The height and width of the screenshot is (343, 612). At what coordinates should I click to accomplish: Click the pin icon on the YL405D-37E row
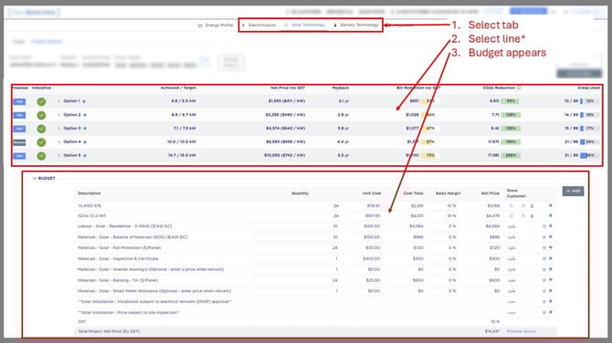tap(551, 205)
